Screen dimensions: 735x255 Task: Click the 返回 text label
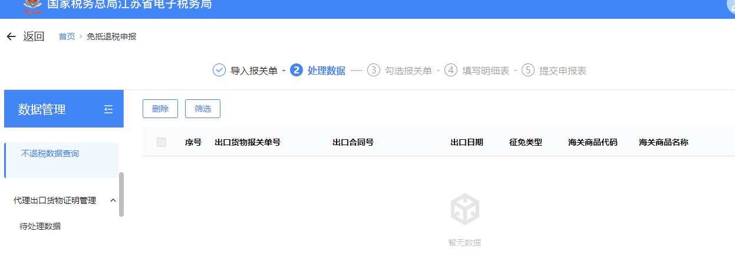(x=34, y=36)
